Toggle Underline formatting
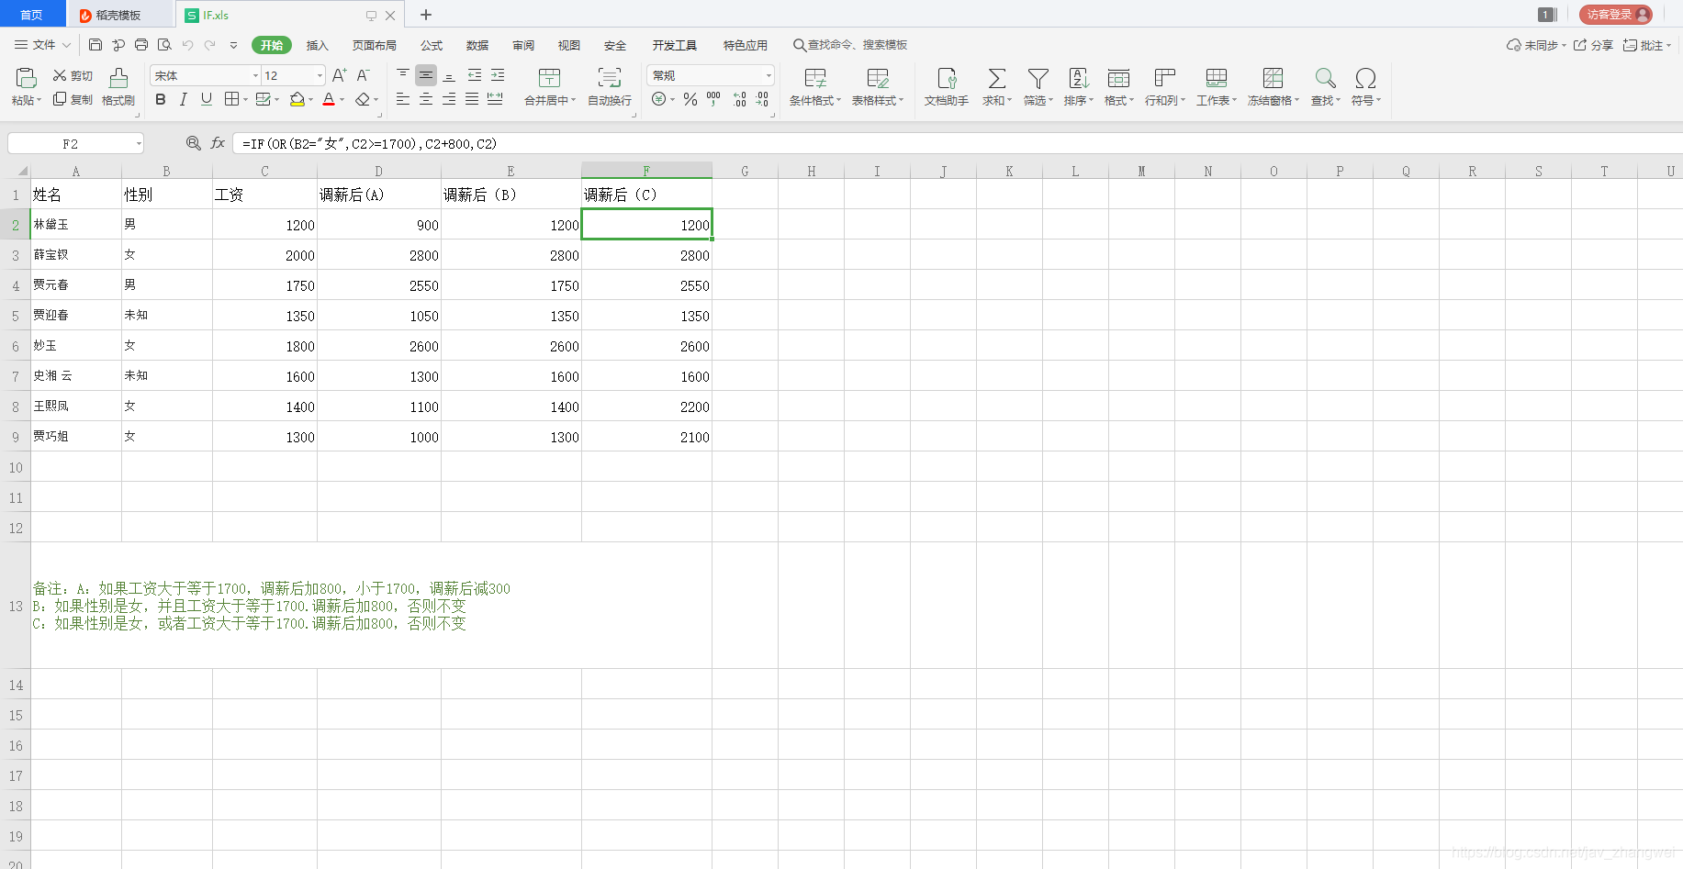The width and height of the screenshot is (1683, 869). (x=207, y=99)
